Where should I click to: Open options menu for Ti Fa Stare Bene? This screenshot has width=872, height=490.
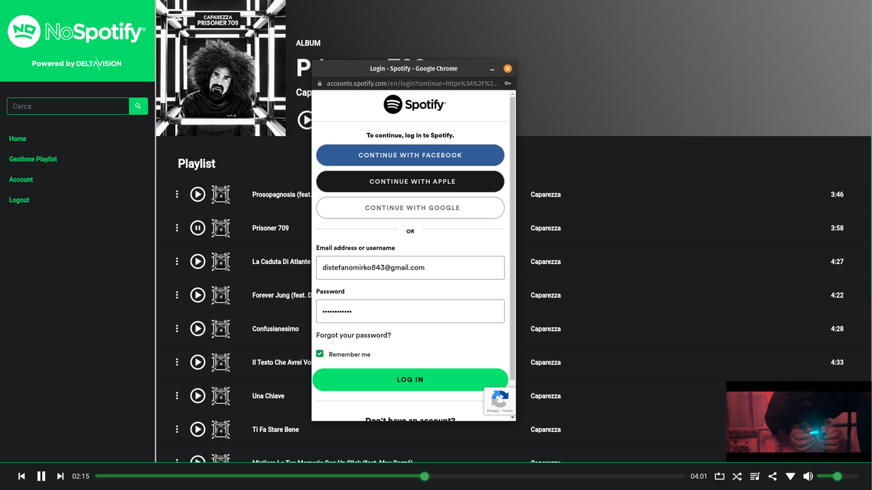click(177, 429)
